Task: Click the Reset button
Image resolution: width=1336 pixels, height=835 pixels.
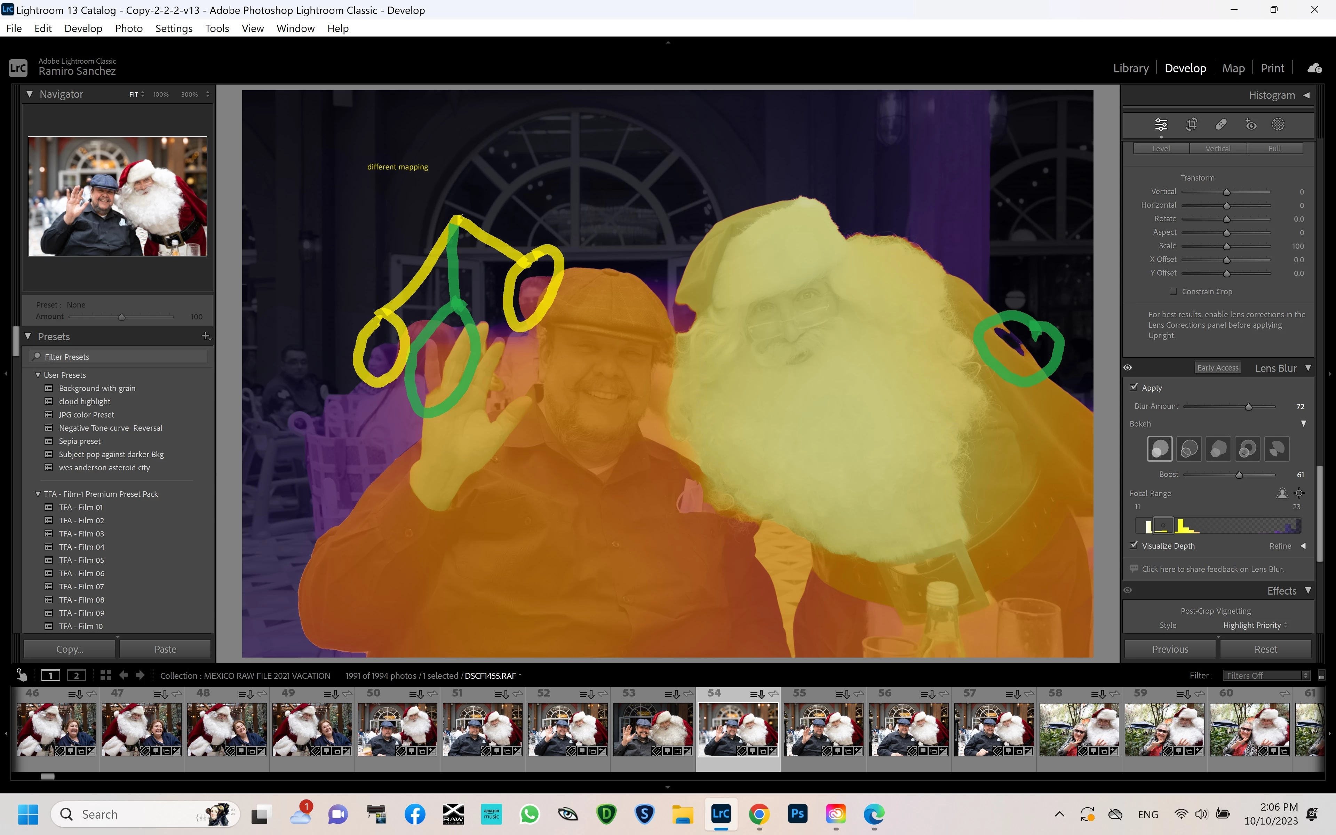Action: 1265,649
